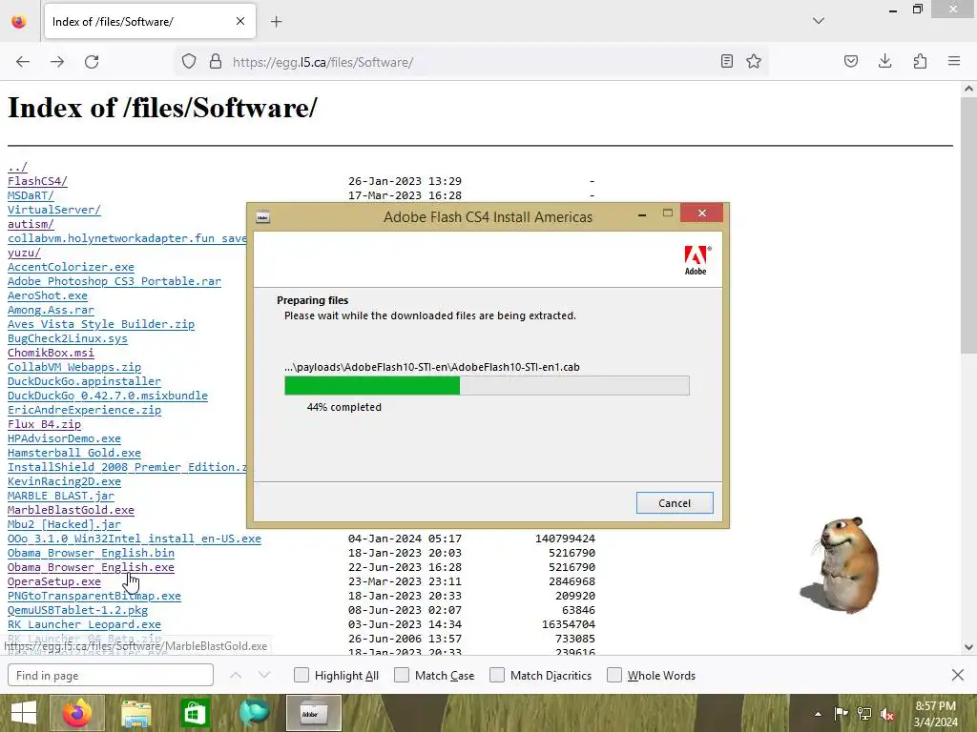The image size is (977, 732).
Task: Download RK_Launcher_Leopard.exe
Action: pyautogui.click(x=84, y=625)
